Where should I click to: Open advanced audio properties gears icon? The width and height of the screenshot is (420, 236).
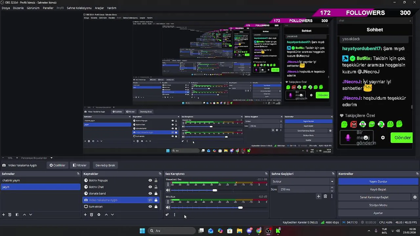tap(167, 215)
